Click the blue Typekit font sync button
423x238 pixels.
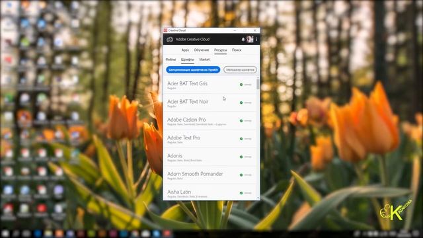pyautogui.click(x=193, y=69)
